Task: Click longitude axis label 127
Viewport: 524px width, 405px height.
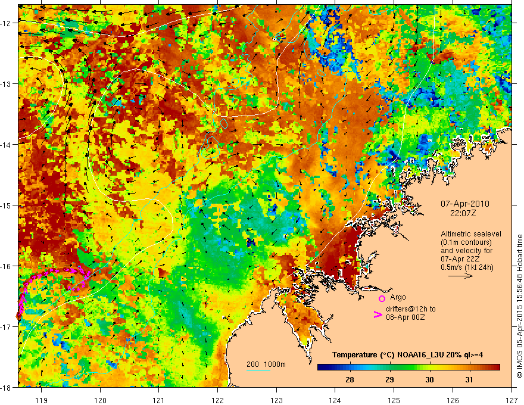Action: [511, 400]
